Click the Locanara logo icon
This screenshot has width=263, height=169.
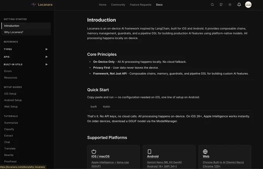(34, 5)
